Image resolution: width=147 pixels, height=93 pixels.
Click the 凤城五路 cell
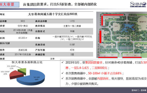click(x=23, y=50)
